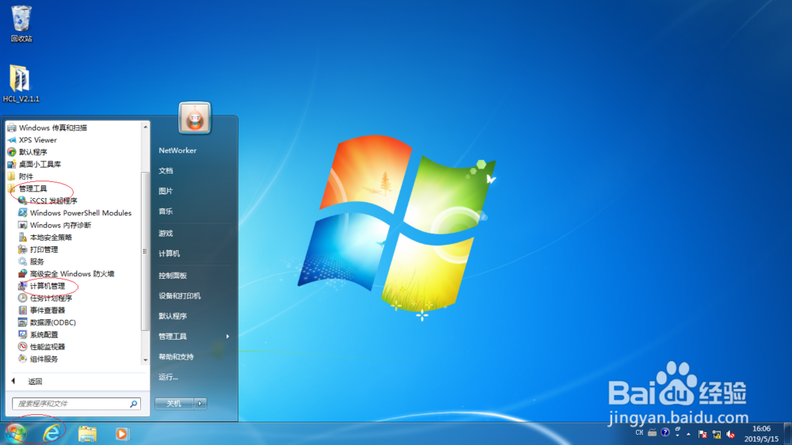This screenshot has height=445, width=792.
Task: Open 帮助和支持
Action: (176, 356)
